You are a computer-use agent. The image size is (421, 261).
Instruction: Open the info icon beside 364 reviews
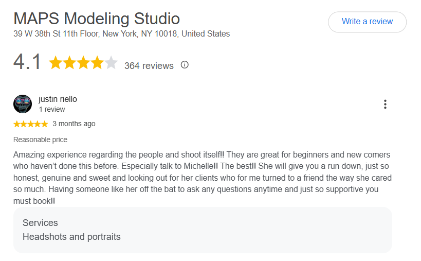tap(185, 65)
